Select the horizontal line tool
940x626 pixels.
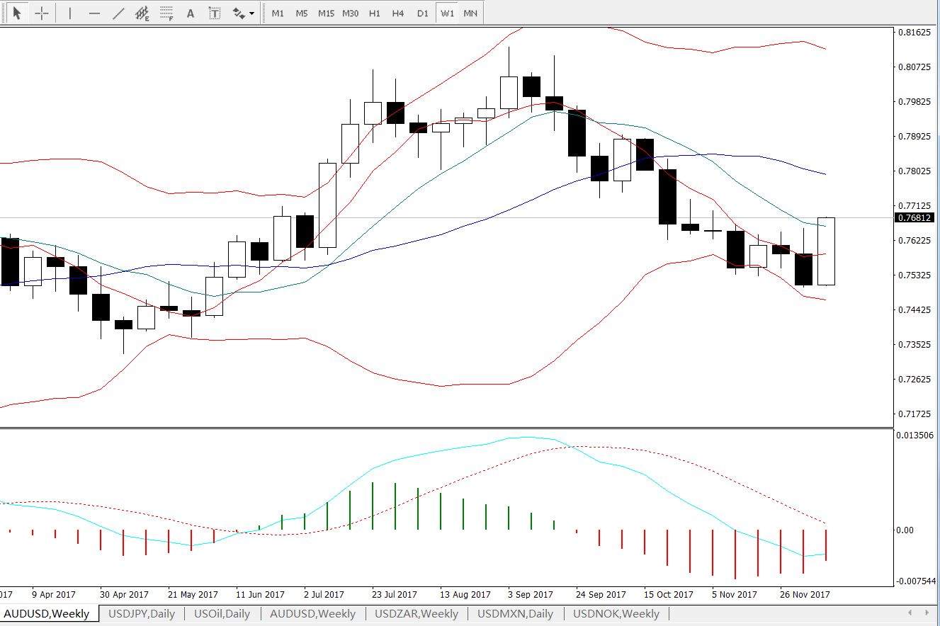coord(94,13)
